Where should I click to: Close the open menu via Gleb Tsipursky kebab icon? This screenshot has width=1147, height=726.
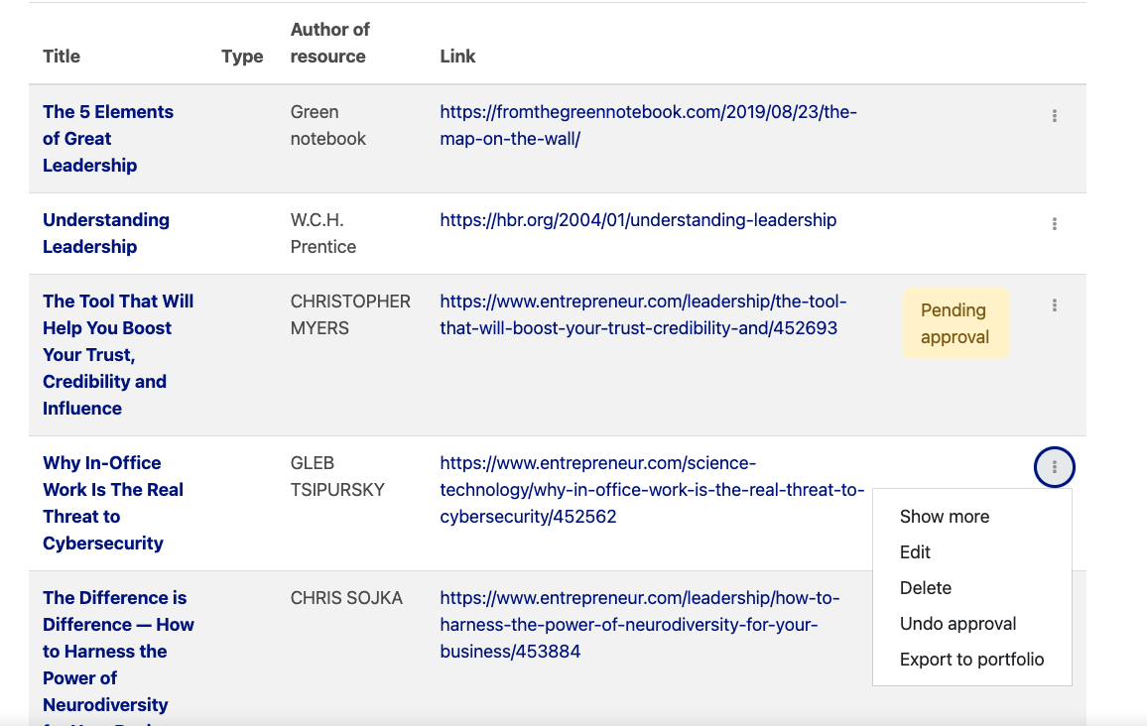pyautogui.click(x=1054, y=466)
